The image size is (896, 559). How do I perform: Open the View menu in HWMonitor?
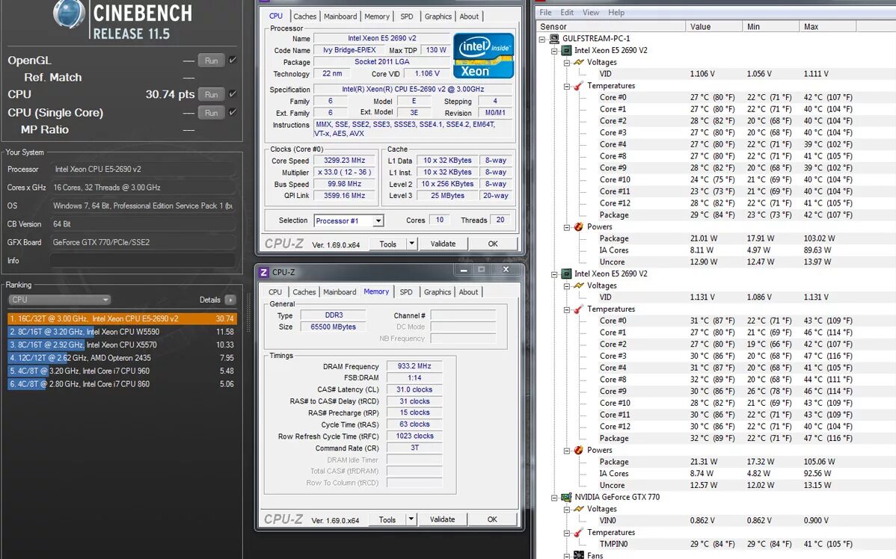[591, 13]
